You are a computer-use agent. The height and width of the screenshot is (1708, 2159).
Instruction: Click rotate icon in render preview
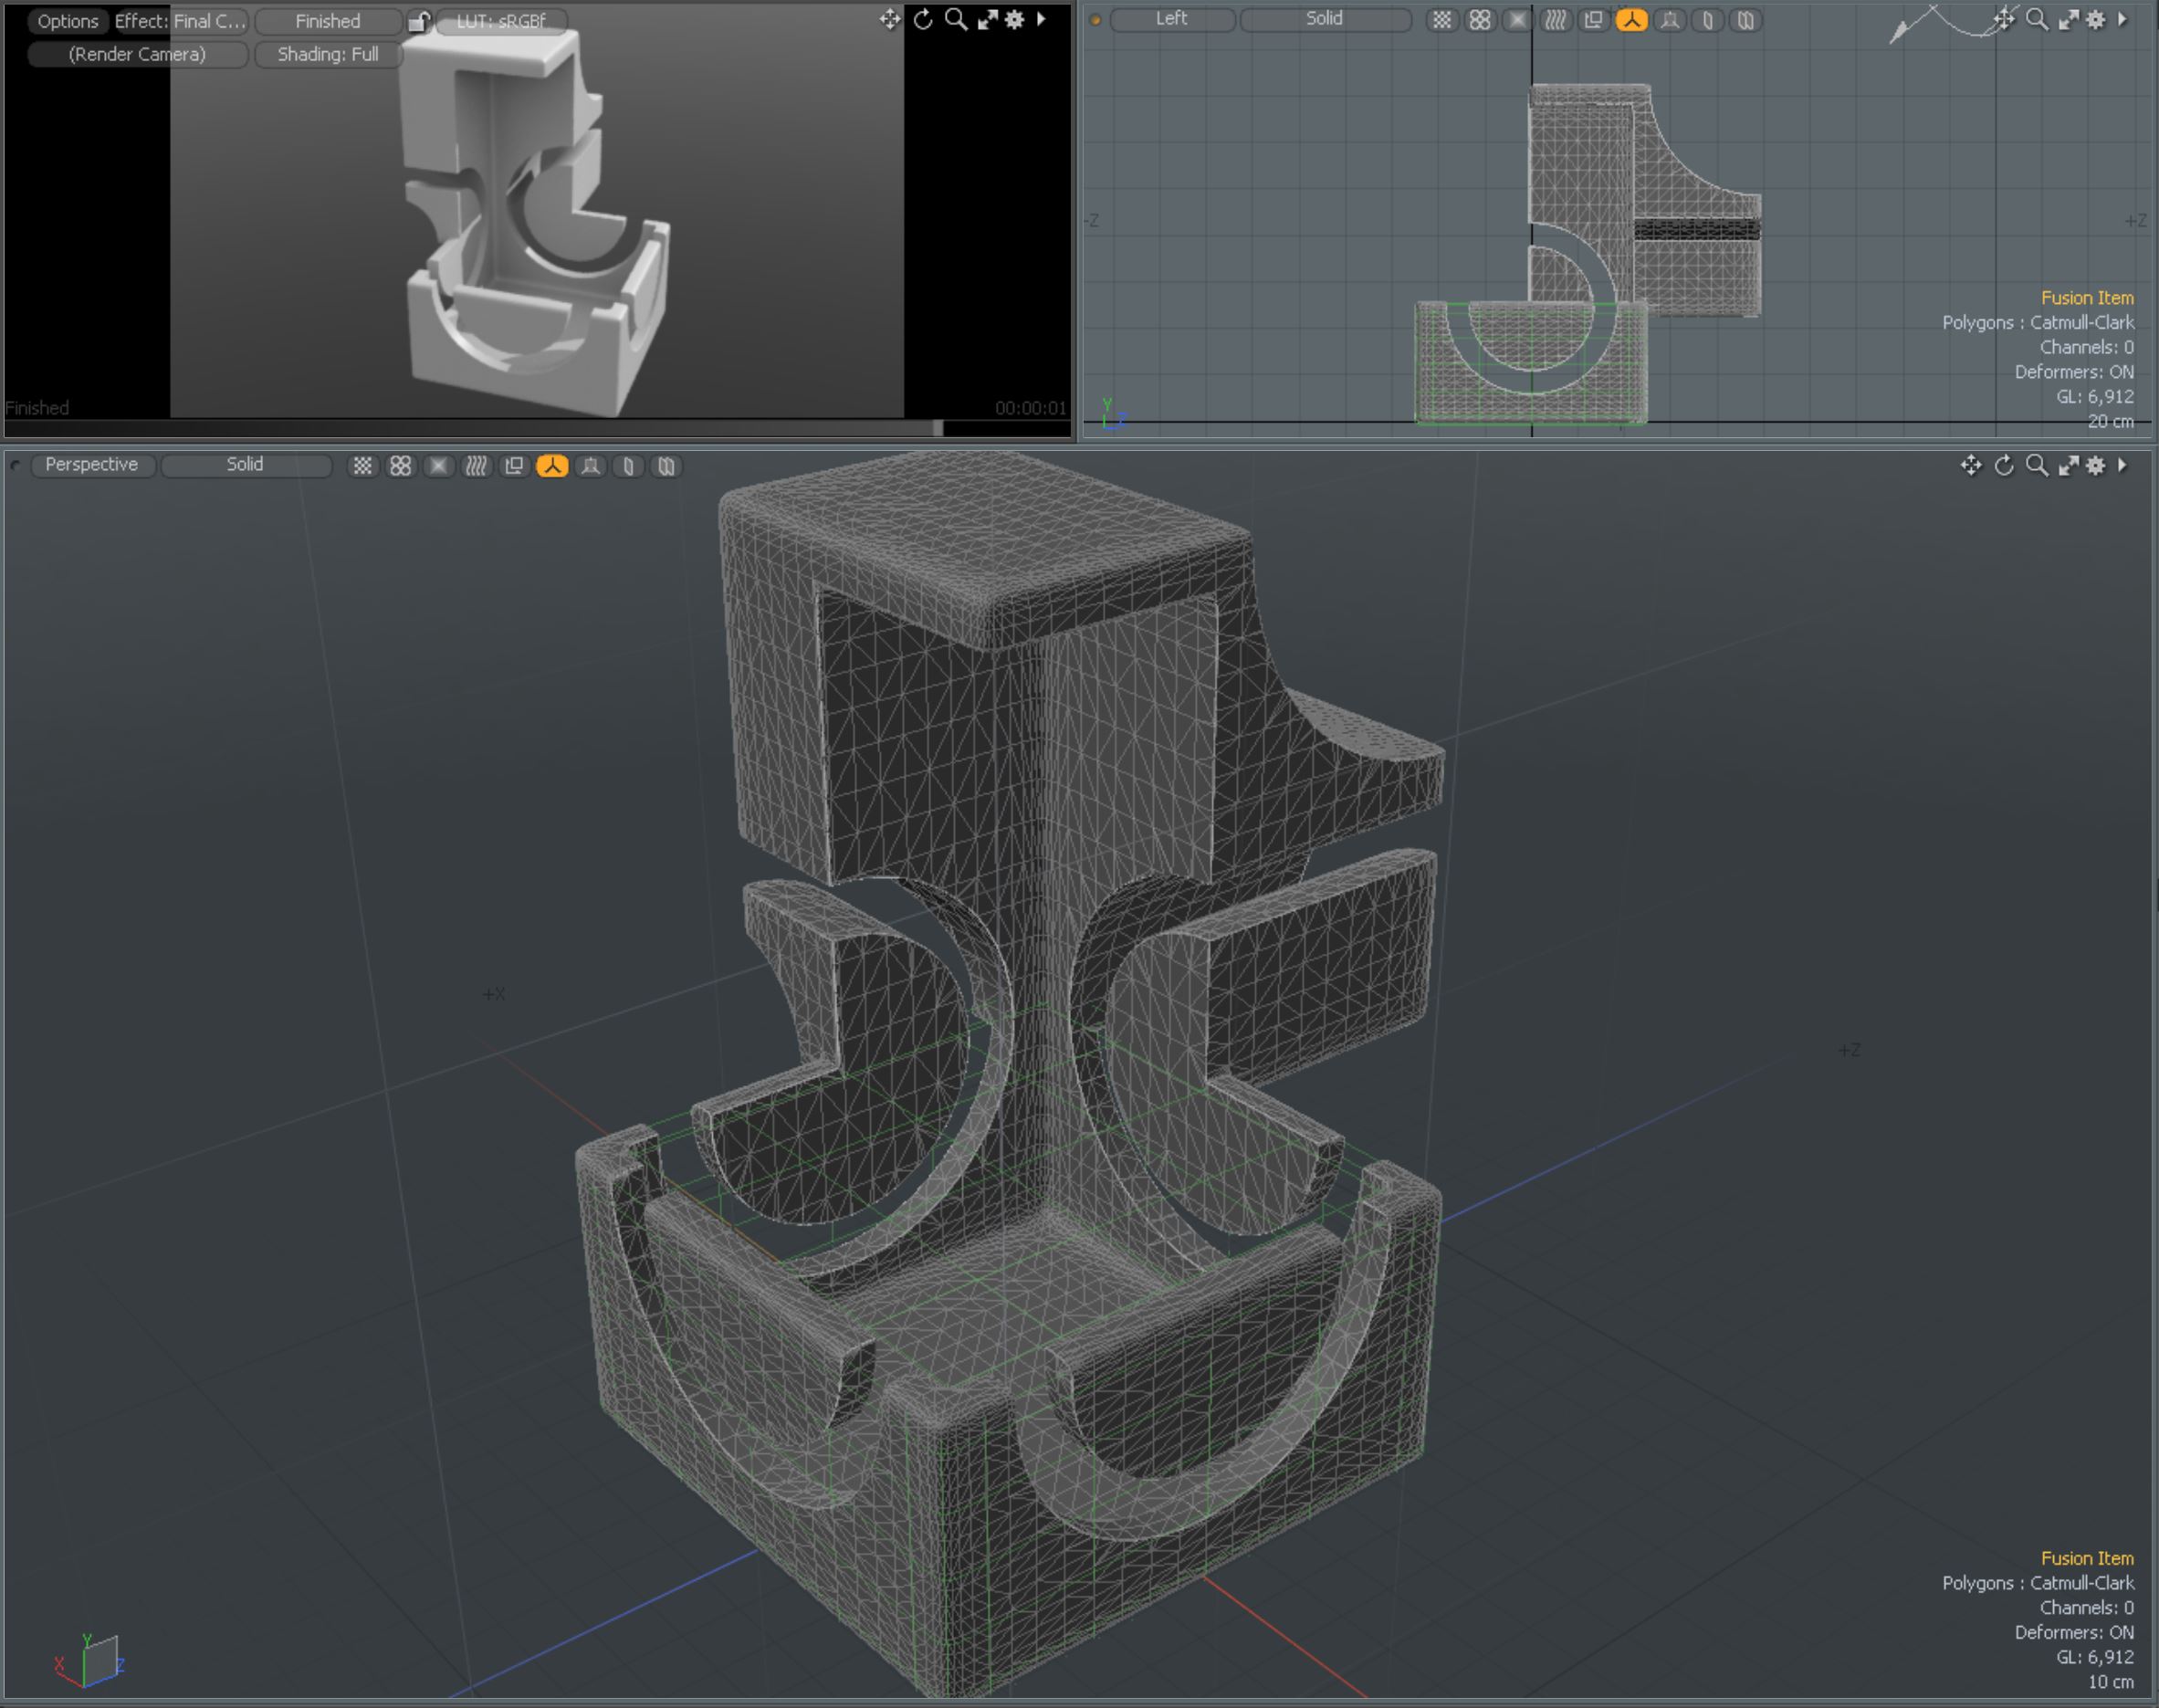click(x=923, y=19)
